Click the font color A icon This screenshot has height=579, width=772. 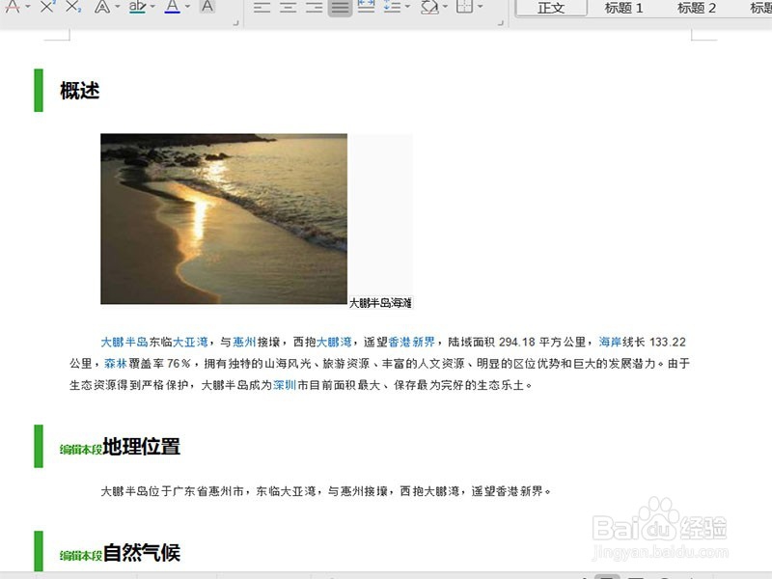[173, 7]
